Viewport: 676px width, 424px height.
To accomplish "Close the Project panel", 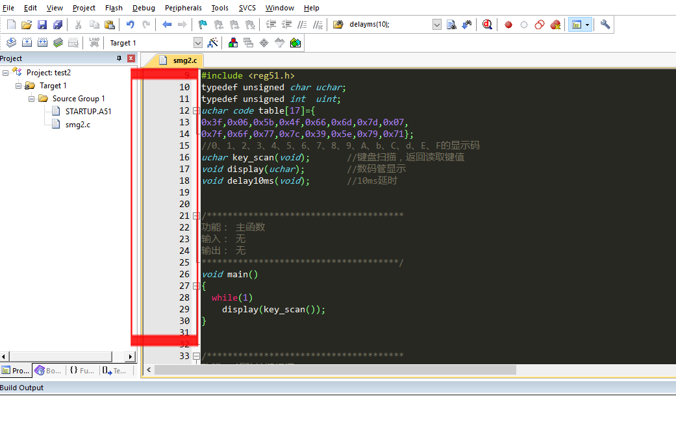I will (x=131, y=58).
